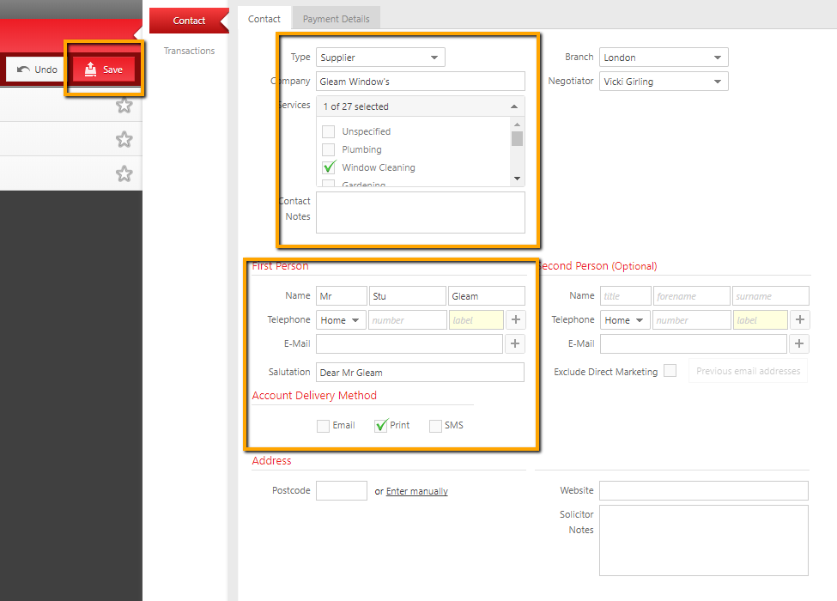Viewport: 837px width, 601px height.
Task: Click the First Person E-Mail field
Action: point(409,343)
